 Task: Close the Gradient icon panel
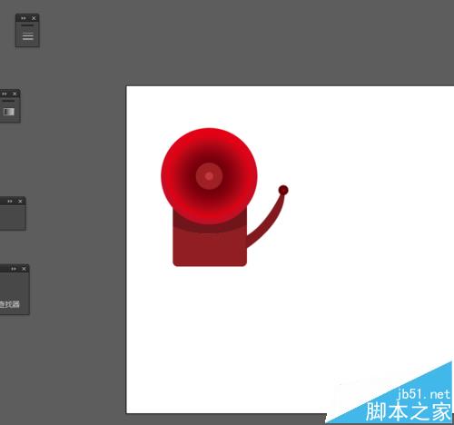tap(15, 94)
